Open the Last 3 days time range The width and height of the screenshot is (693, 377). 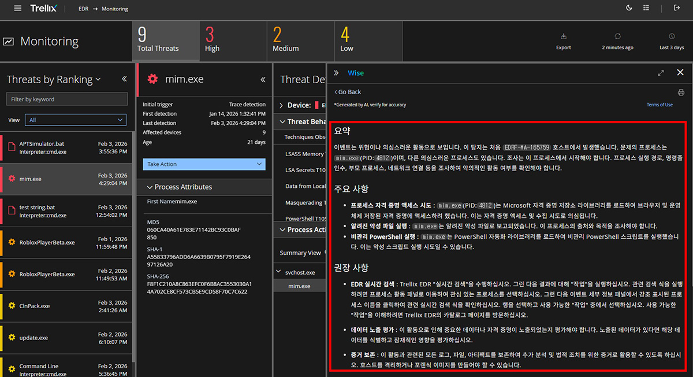tap(672, 41)
